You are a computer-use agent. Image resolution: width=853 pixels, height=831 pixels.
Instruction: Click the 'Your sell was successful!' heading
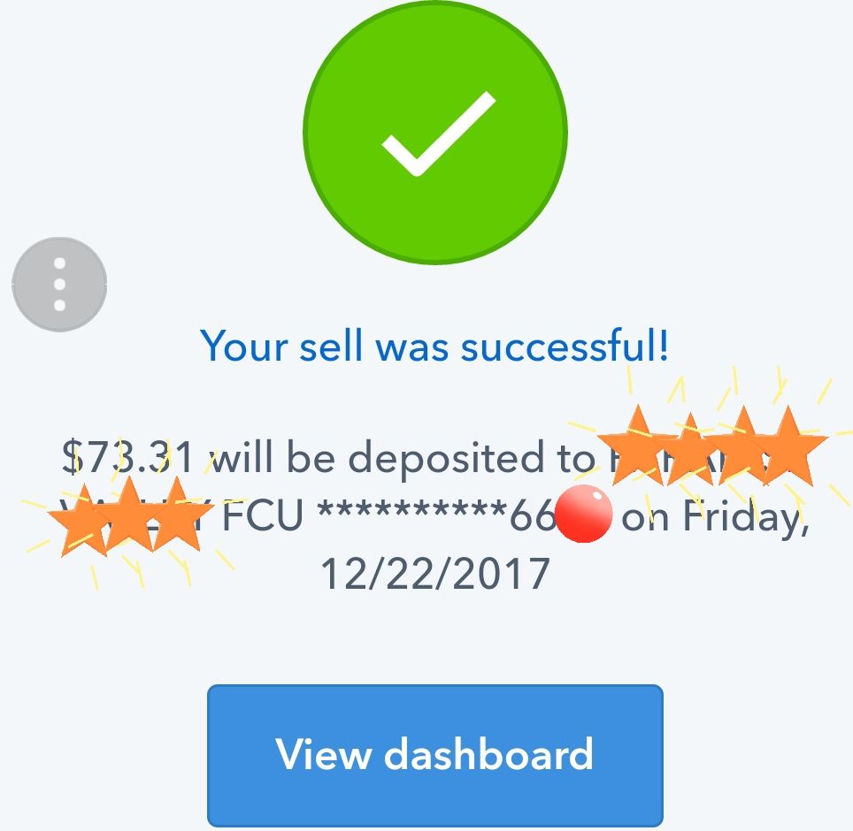pyautogui.click(x=434, y=346)
